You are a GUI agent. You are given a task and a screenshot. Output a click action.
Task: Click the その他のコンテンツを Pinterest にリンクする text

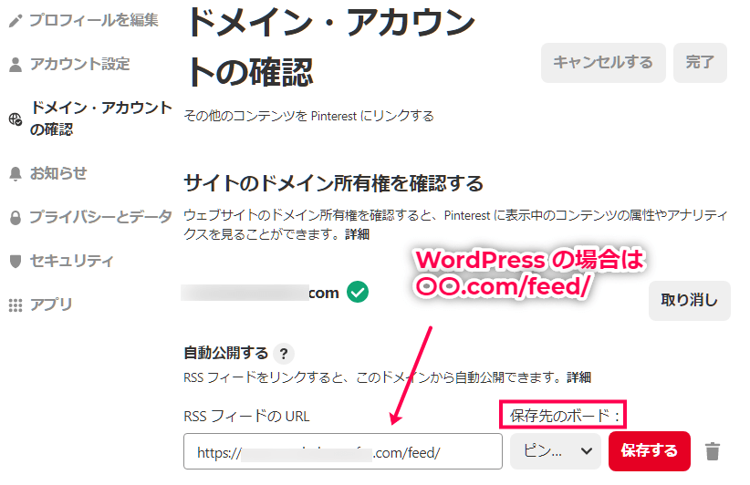click(308, 116)
